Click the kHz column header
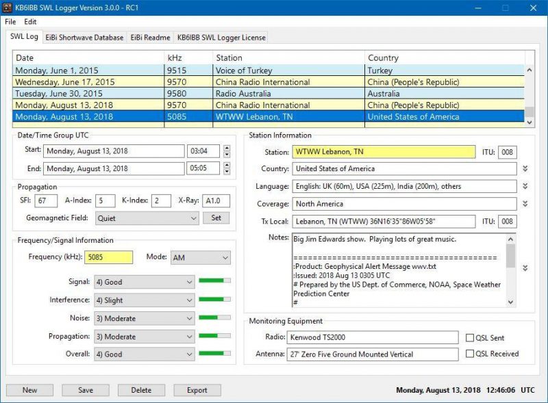Screen dimensions: 548x403 (x=188, y=57)
